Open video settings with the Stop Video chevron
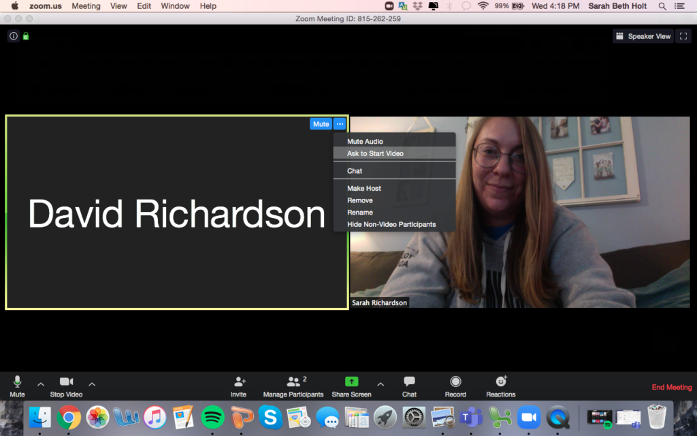 tap(92, 383)
